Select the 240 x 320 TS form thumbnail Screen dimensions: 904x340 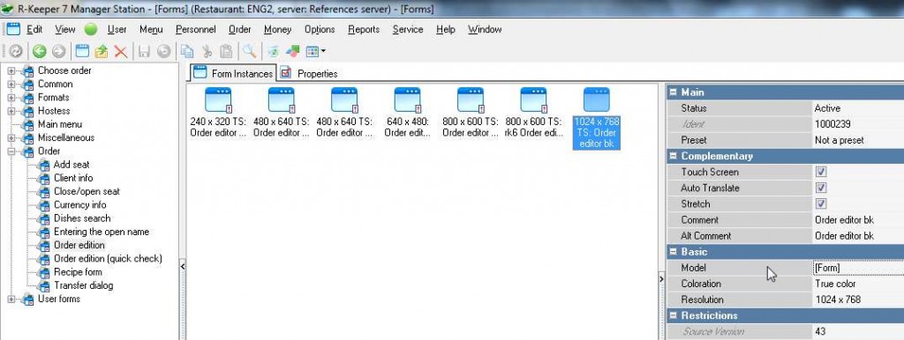[x=218, y=112]
